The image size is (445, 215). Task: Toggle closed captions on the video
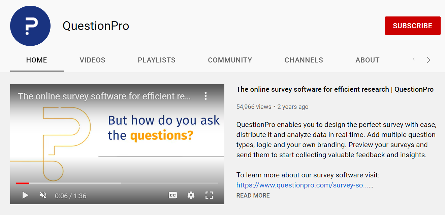[173, 195]
